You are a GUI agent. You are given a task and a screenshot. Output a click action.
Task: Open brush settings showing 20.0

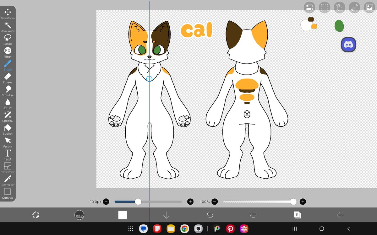click(79, 215)
